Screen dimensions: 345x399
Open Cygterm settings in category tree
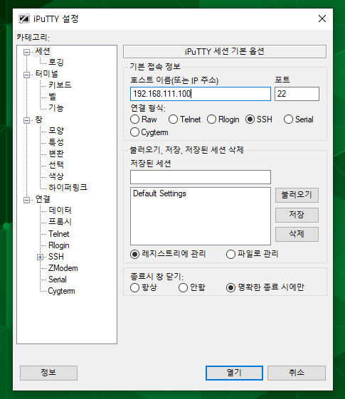point(61,291)
